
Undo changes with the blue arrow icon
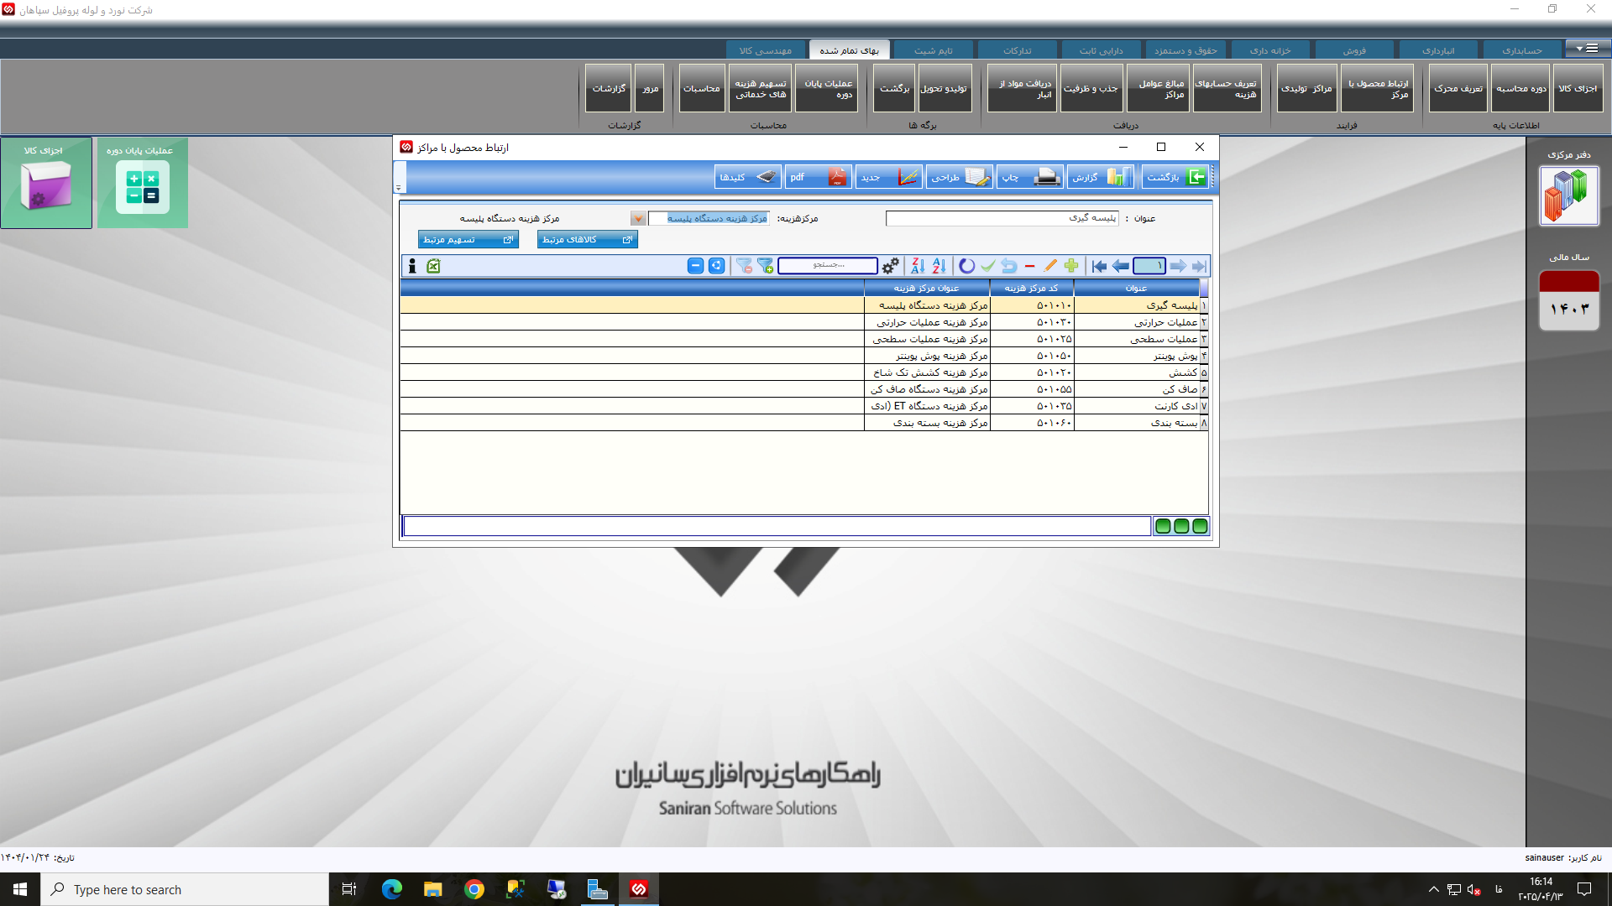click(1009, 266)
